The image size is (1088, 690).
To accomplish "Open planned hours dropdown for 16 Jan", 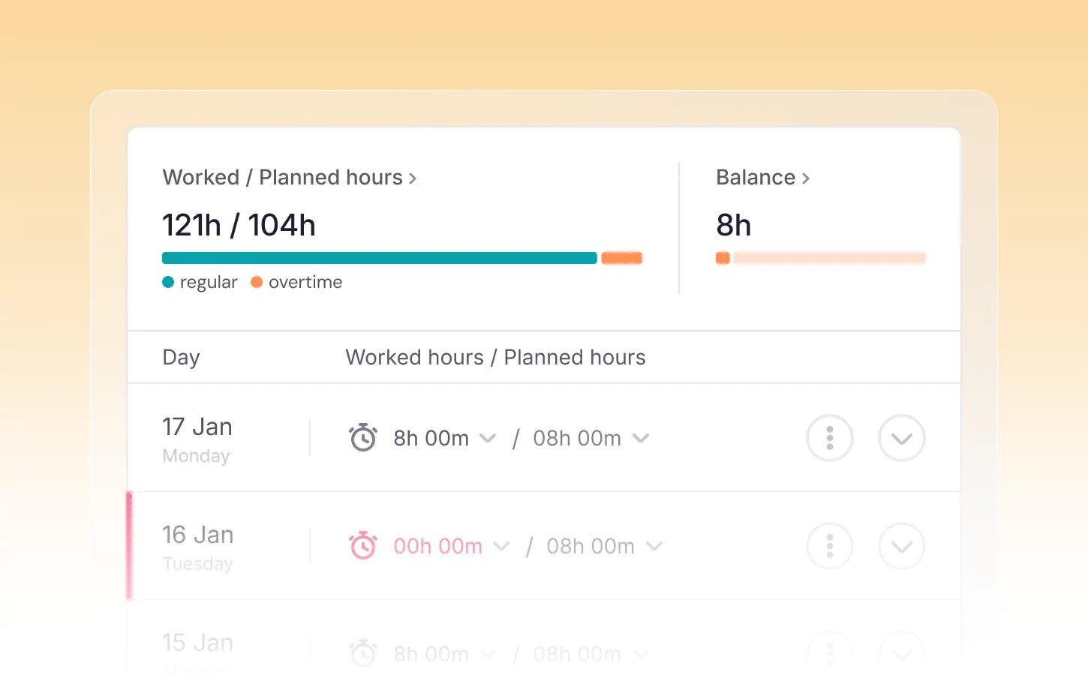I will click(654, 546).
